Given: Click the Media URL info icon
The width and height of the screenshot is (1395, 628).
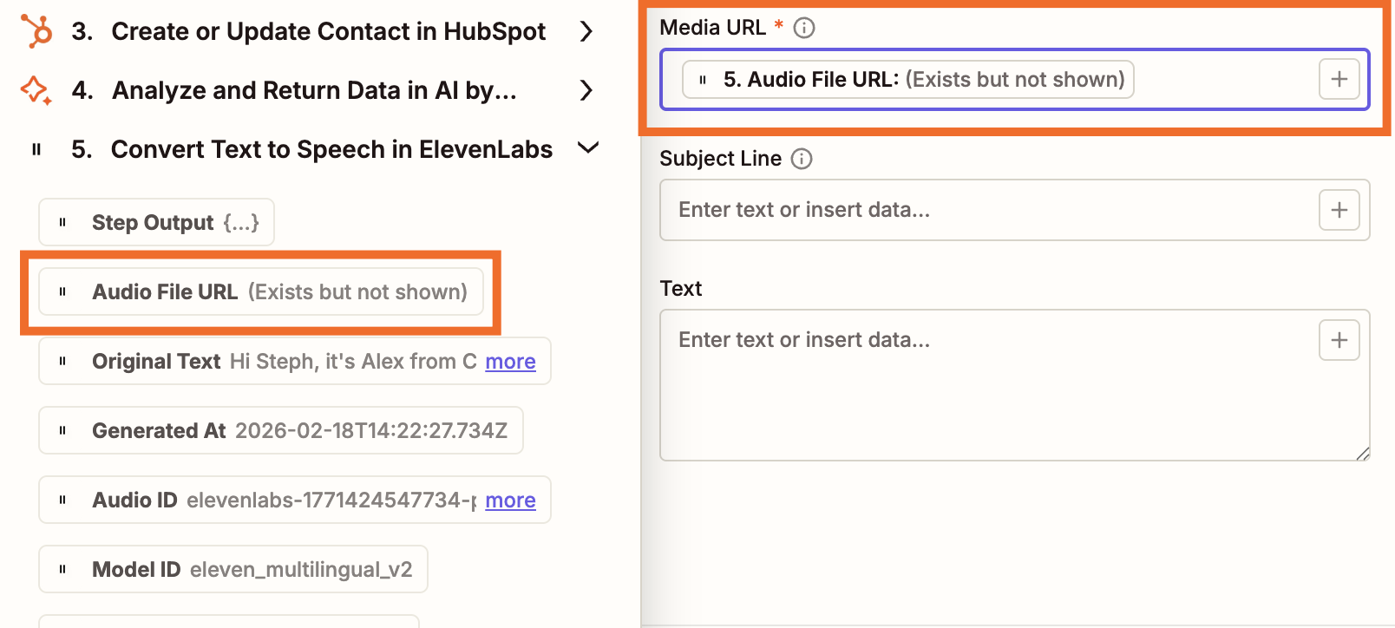Looking at the screenshot, I should [804, 28].
